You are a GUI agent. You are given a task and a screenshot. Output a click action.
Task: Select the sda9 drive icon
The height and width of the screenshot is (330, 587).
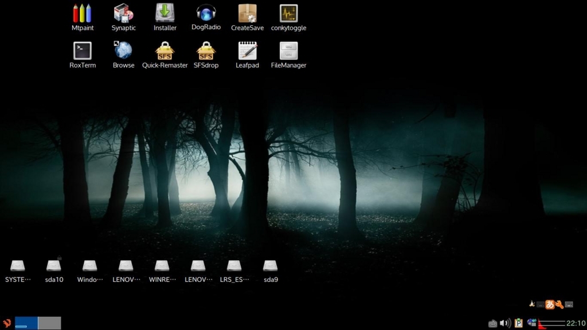[271, 266]
